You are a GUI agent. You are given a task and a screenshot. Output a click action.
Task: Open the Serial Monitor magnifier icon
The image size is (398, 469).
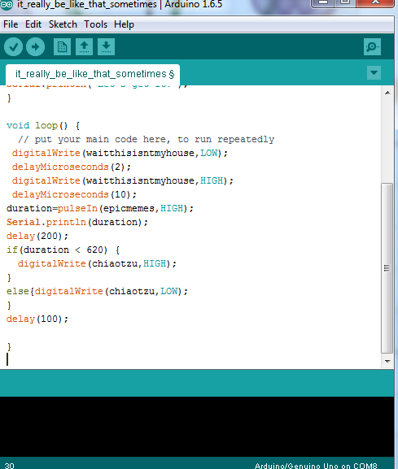click(x=372, y=46)
